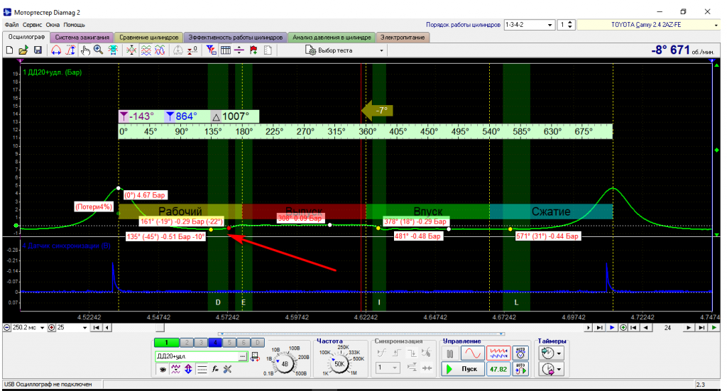Switch to Система зажигания tab
Viewport: 727px width, 391px height.
82,38
